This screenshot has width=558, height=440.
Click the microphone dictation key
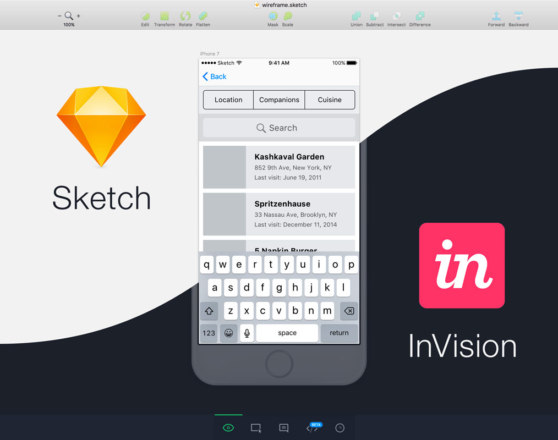pos(247,333)
